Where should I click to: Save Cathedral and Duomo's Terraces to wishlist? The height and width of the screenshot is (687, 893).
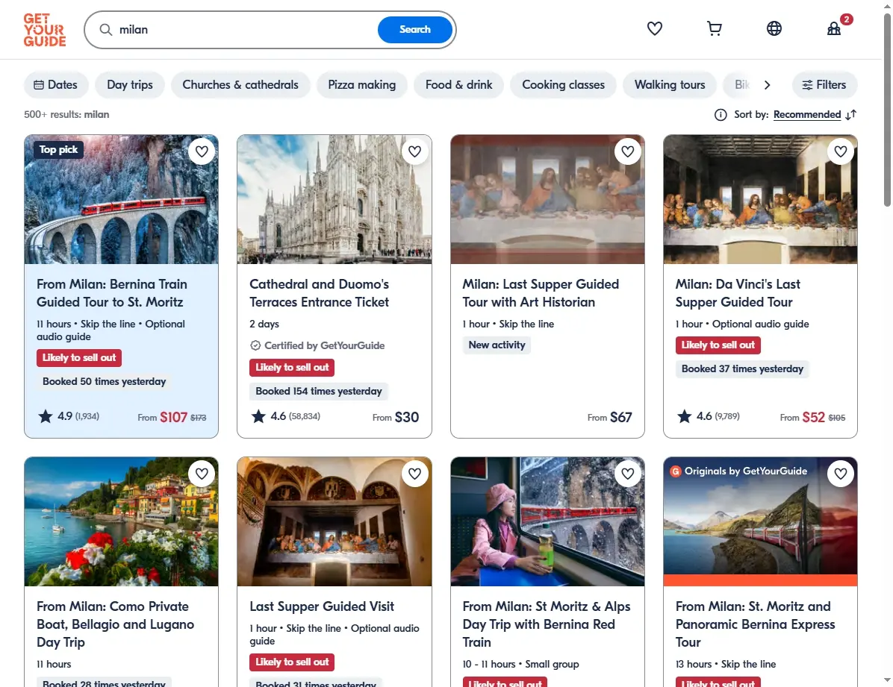[x=414, y=151]
